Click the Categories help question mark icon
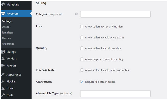Viewport: 168px width, 100px height. click(x=76, y=14)
